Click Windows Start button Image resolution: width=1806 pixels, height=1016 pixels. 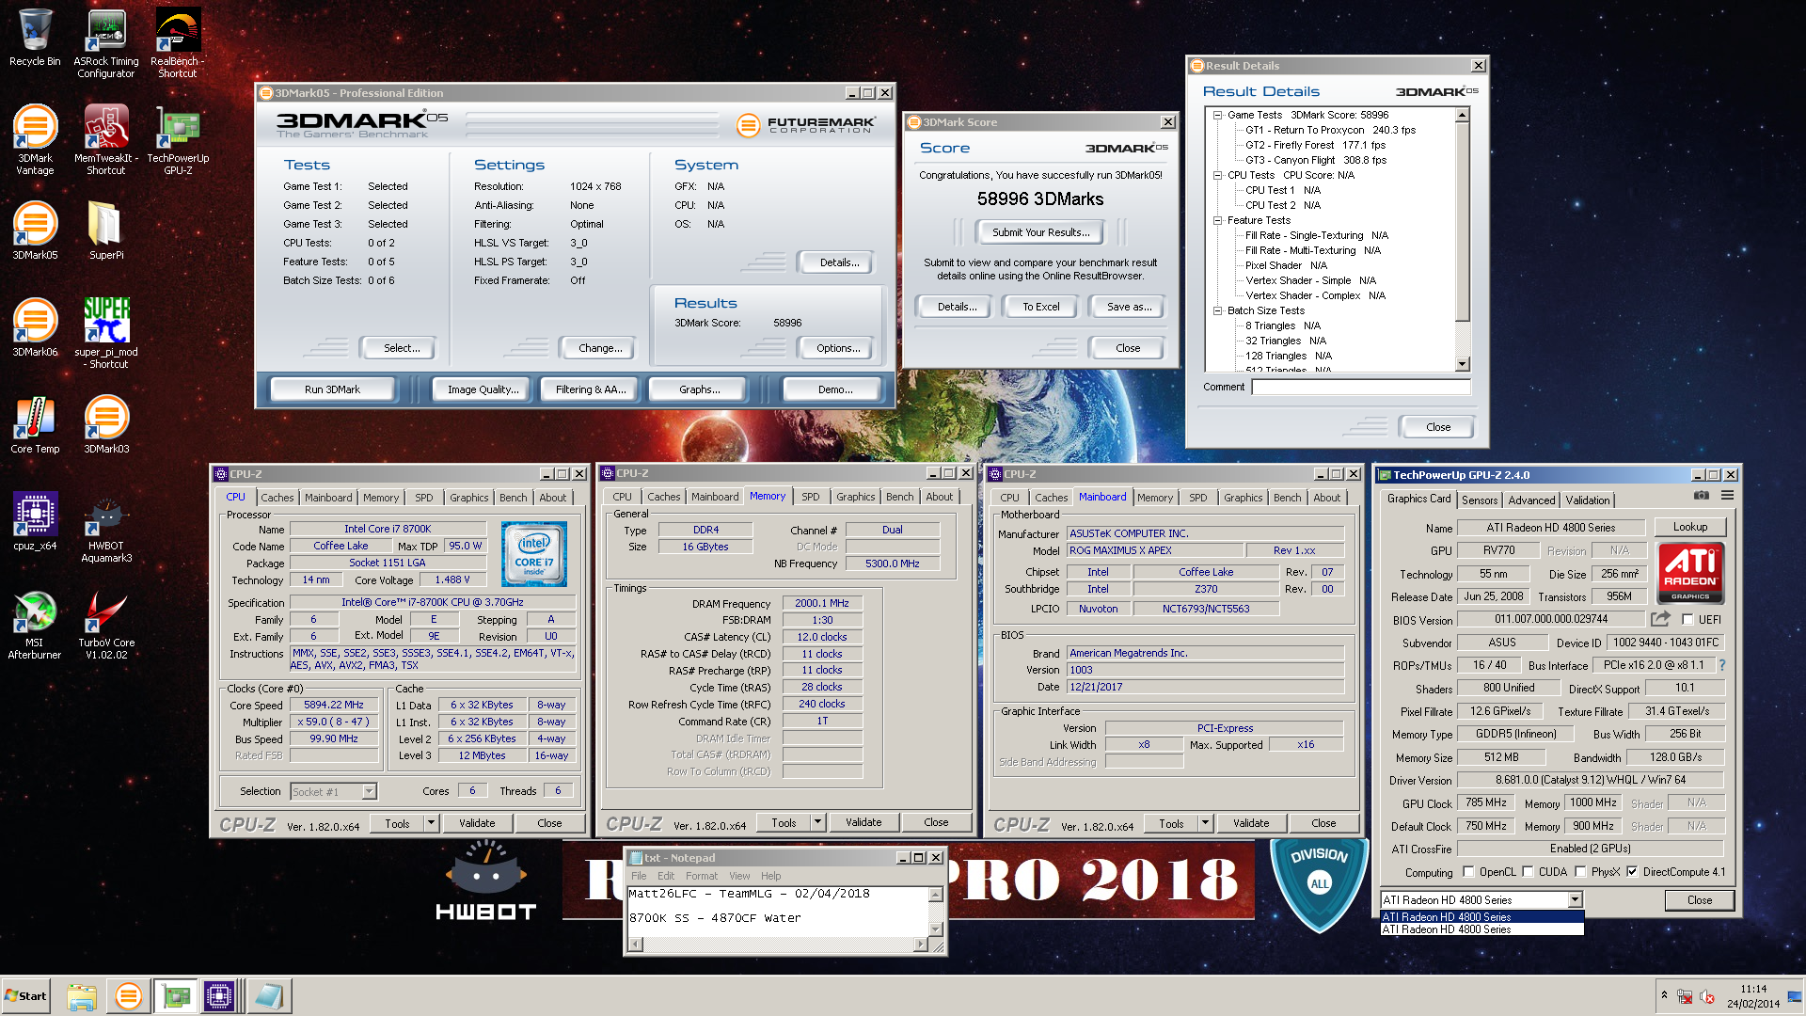coord(26,996)
